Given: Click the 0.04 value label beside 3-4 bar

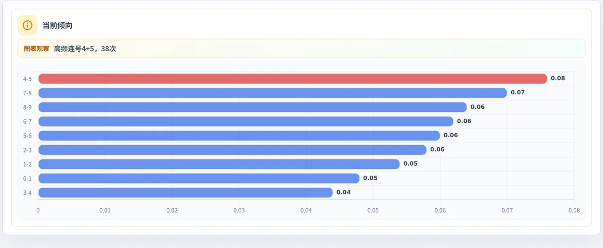Looking at the screenshot, I should tap(343, 192).
